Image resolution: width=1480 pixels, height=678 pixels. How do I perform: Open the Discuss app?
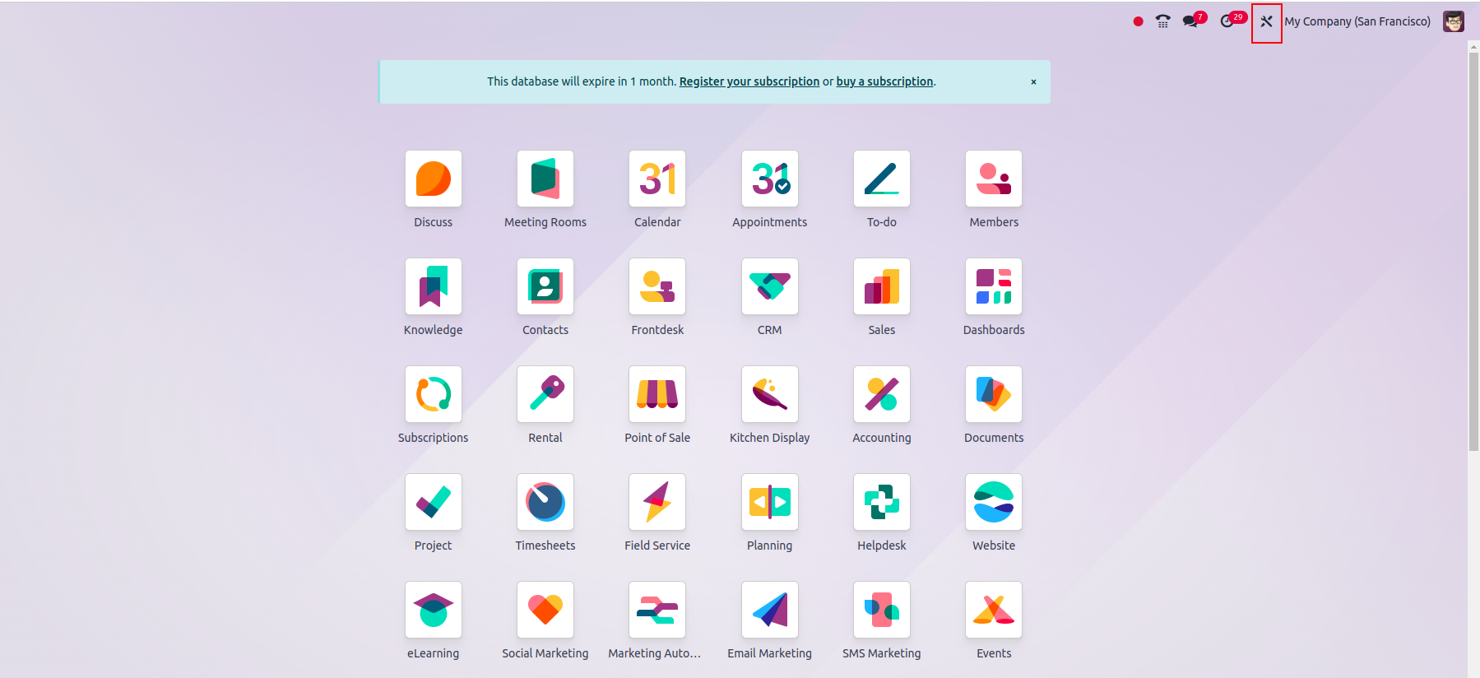pos(433,179)
